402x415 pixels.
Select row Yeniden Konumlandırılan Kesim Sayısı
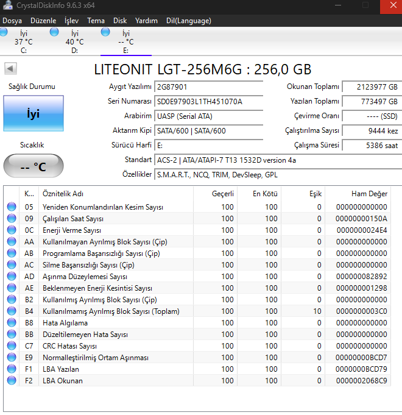pyautogui.click(x=197, y=207)
